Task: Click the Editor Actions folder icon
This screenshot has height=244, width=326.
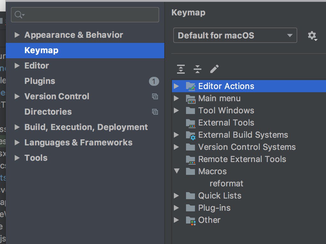Action: pyautogui.click(x=190, y=86)
